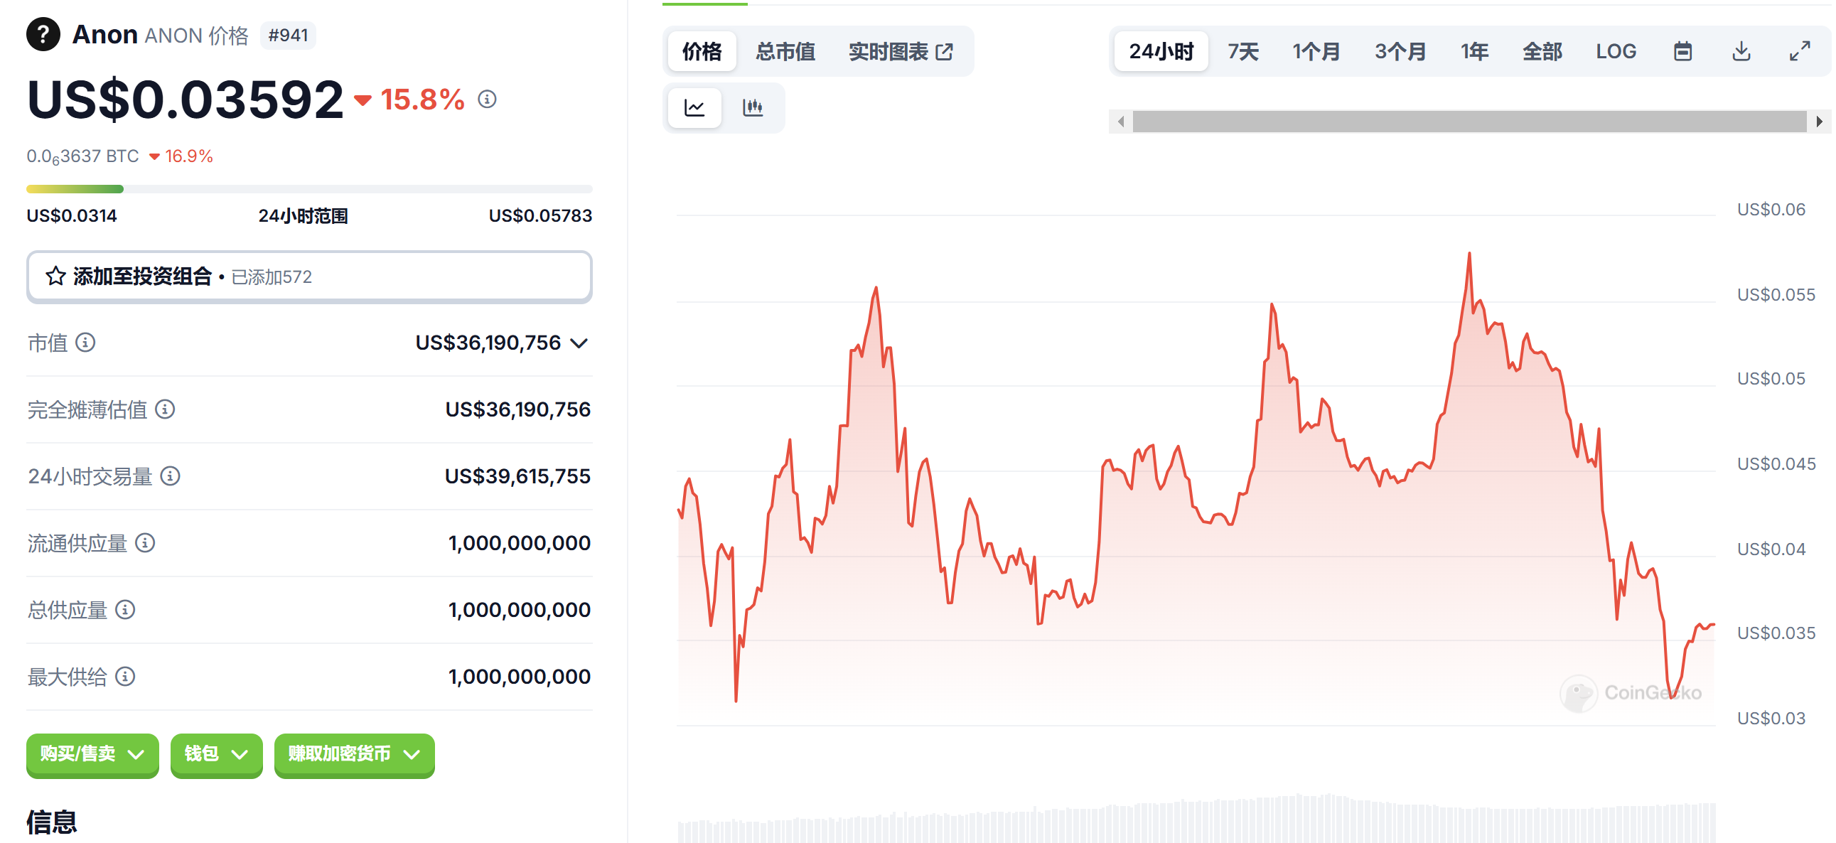This screenshot has height=843, width=1836.
Task: Select 3个月 time range
Action: click(1400, 51)
